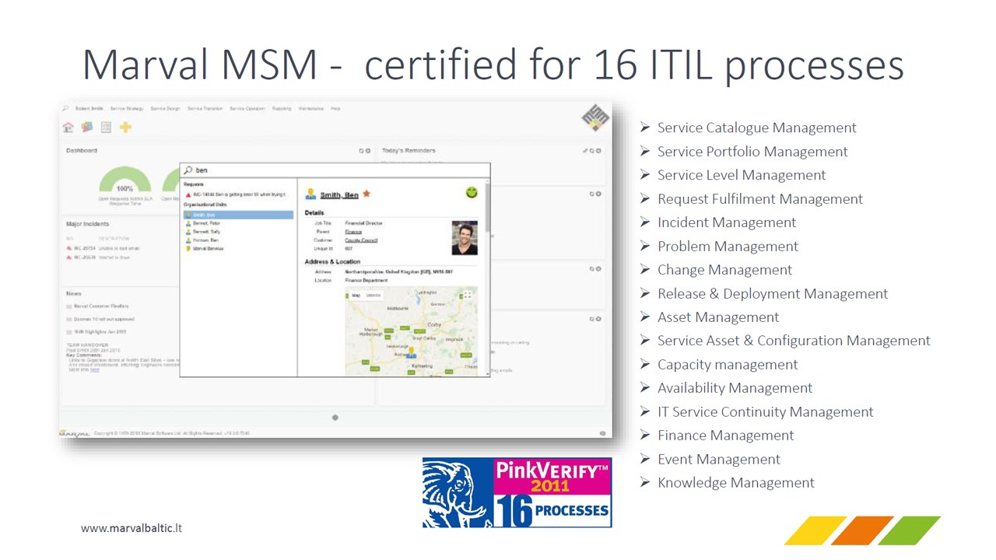Open the Dashboard panel gear settings
The height and width of the screenshot is (560, 996).
click(x=368, y=151)
